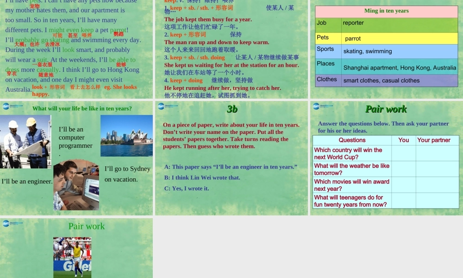Click the "Ming in ten years" table header
This screenshot has width=463, height=278.
click(386, 11)
